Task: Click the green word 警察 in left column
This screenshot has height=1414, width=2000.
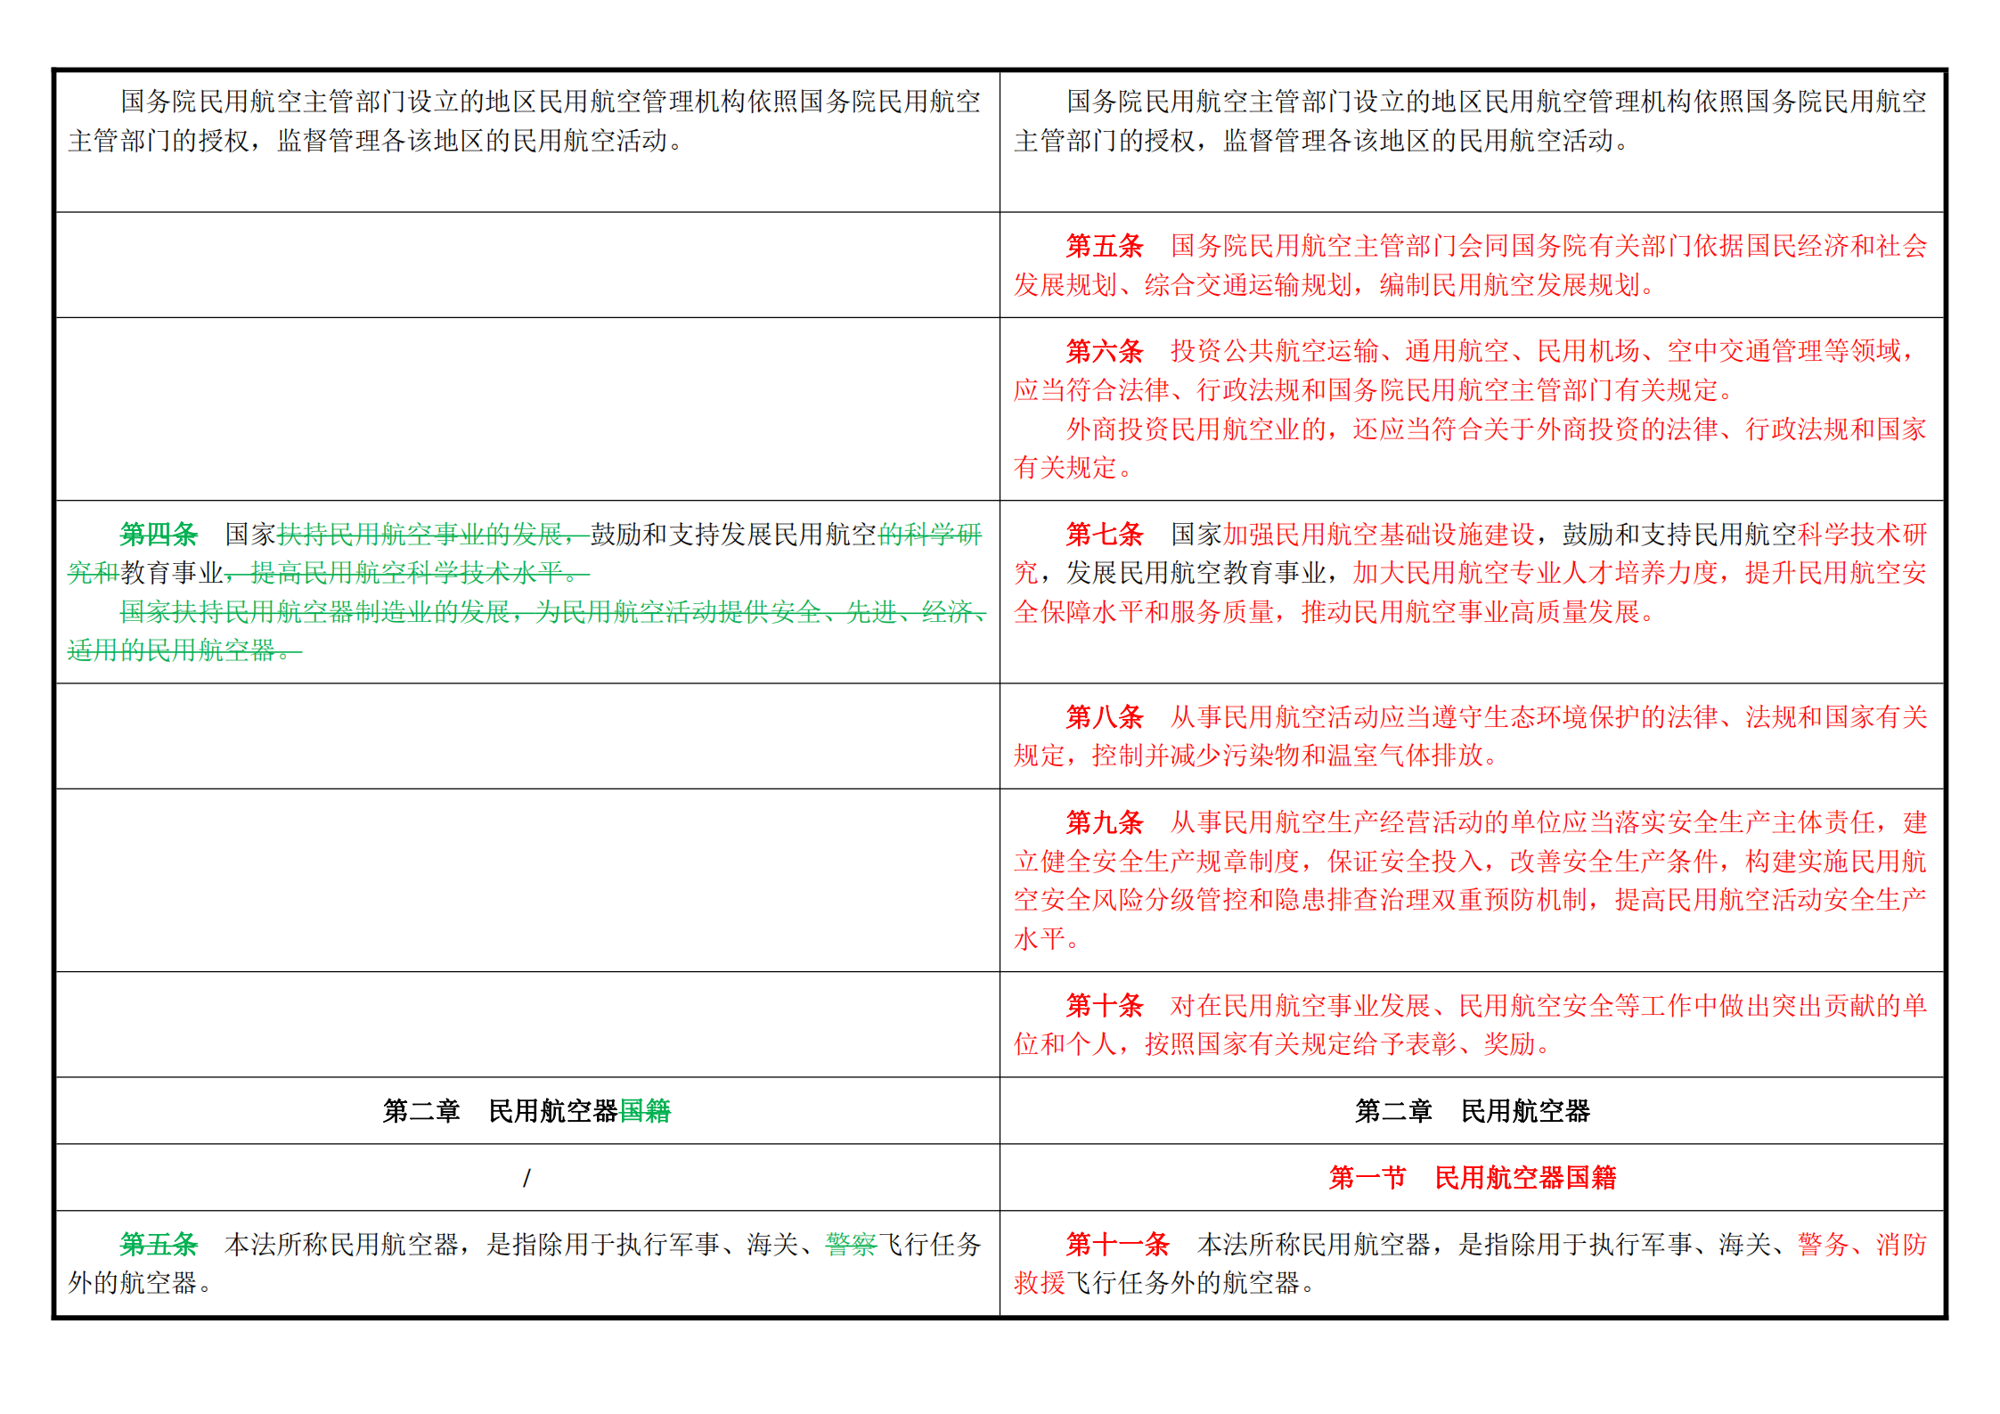Action: 851,1244
